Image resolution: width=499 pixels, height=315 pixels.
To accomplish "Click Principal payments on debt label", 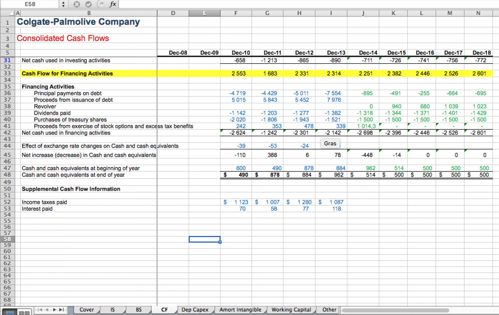I will click(68, 93).
